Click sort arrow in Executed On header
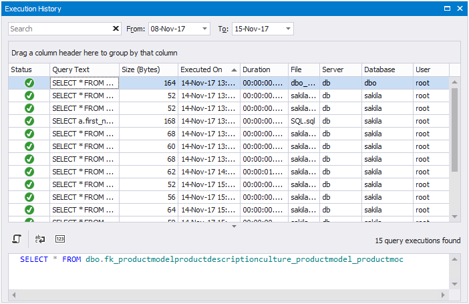The height and width of the screenshot is (304, 469). 234,69
